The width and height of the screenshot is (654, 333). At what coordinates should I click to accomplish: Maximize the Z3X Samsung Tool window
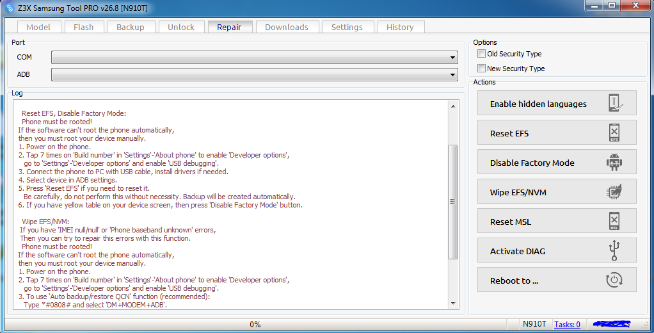612,5
